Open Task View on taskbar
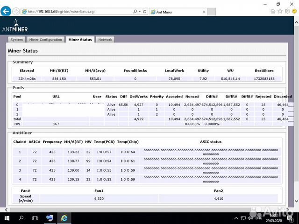This screenshot has width=299, height=224. point(35,218)
